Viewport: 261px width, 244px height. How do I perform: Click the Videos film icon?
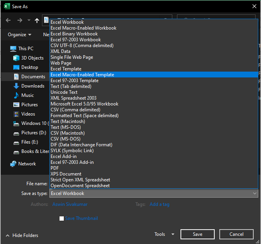16,114
